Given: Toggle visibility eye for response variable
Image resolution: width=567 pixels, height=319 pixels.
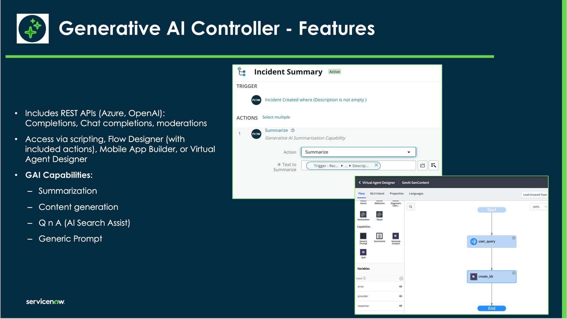Looking at the screenshot, I should point(401,306).
